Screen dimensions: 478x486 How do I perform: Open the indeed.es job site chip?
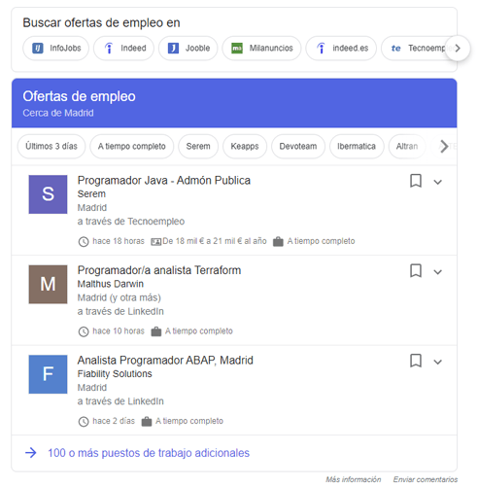341,49
